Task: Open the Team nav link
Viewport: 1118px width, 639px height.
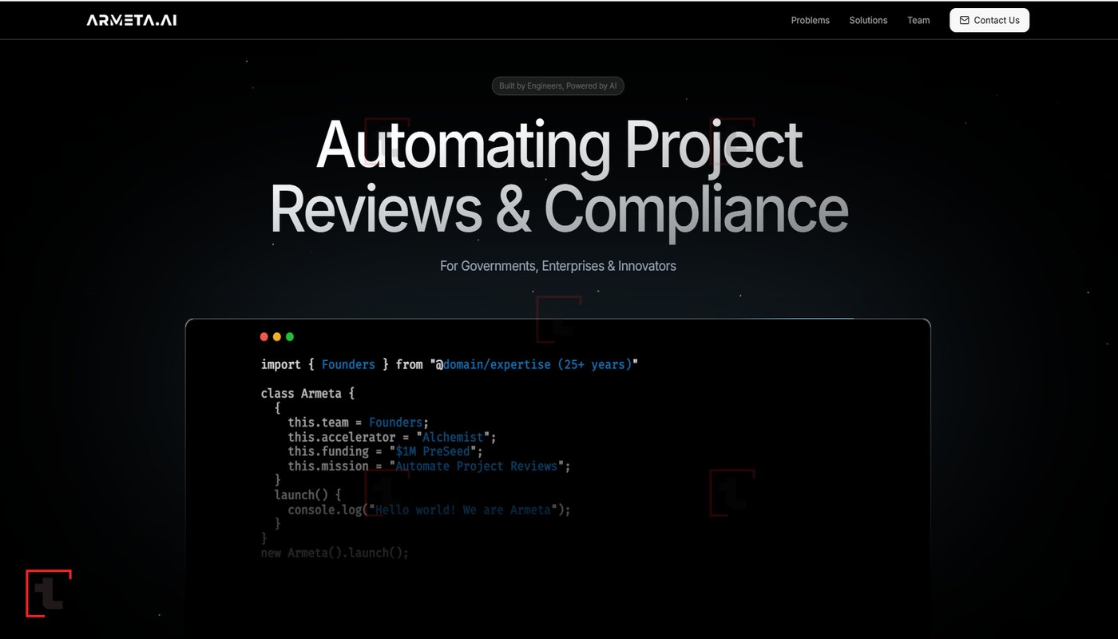Action: (918, 21)
